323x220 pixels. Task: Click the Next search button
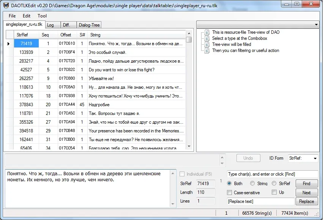click(x=306, y=193)
